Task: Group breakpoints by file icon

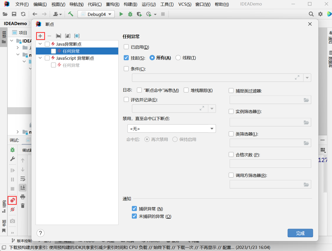Action: [68, 36]
